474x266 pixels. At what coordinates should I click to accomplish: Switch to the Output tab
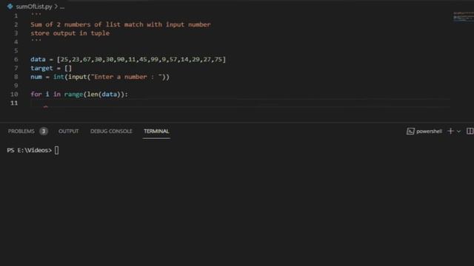[x=69, y=132]
